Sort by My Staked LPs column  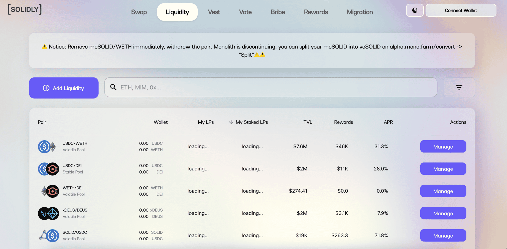point(251,122)
